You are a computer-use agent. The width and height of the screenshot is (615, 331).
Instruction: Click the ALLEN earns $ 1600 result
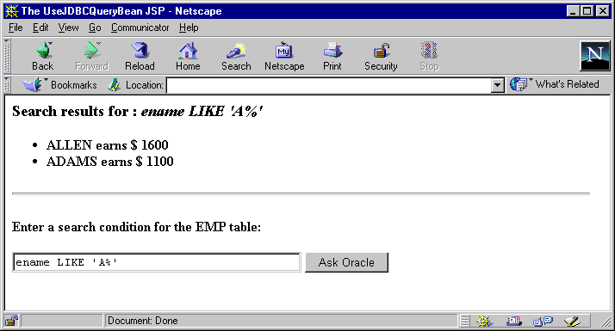coord(107,145)
